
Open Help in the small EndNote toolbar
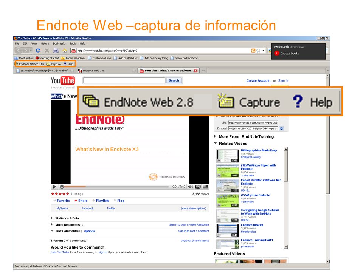tap(68, 64)
